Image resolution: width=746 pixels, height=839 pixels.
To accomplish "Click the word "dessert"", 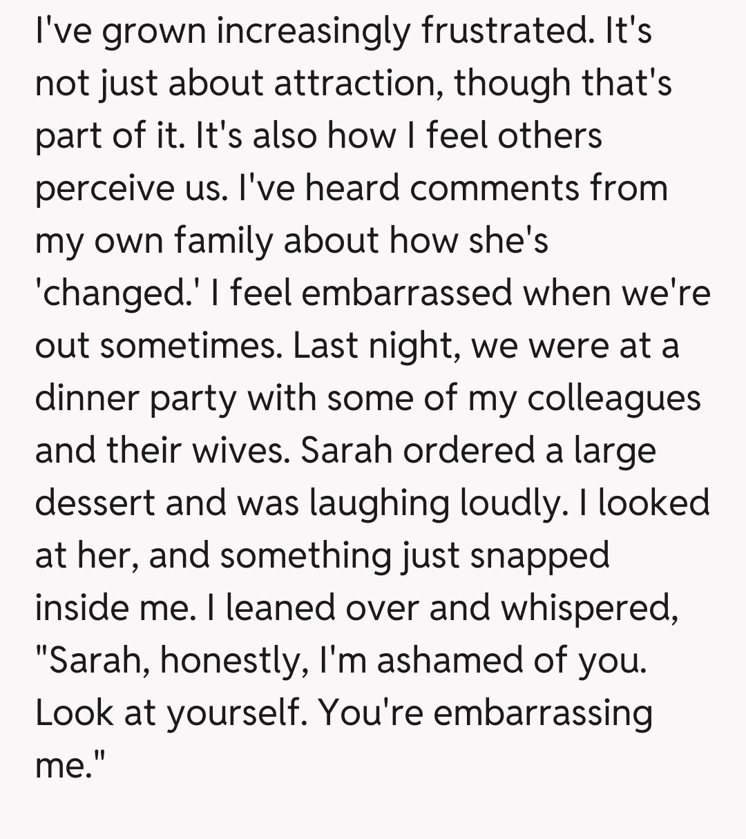I will pyautogui.click(x=95, y=503).
